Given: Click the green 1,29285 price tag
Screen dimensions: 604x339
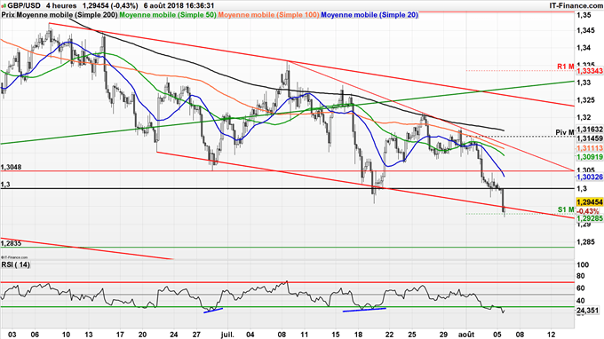Looking at the screenshot, I should point(590,218).
